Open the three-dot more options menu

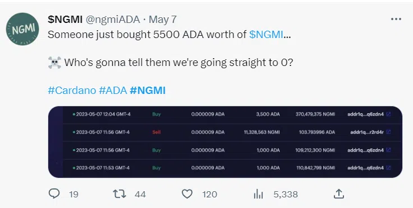click(x=396, y=19)
